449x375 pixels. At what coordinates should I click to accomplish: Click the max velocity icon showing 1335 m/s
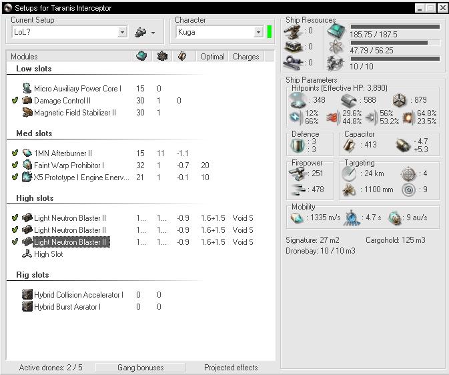tap(298, 218)
